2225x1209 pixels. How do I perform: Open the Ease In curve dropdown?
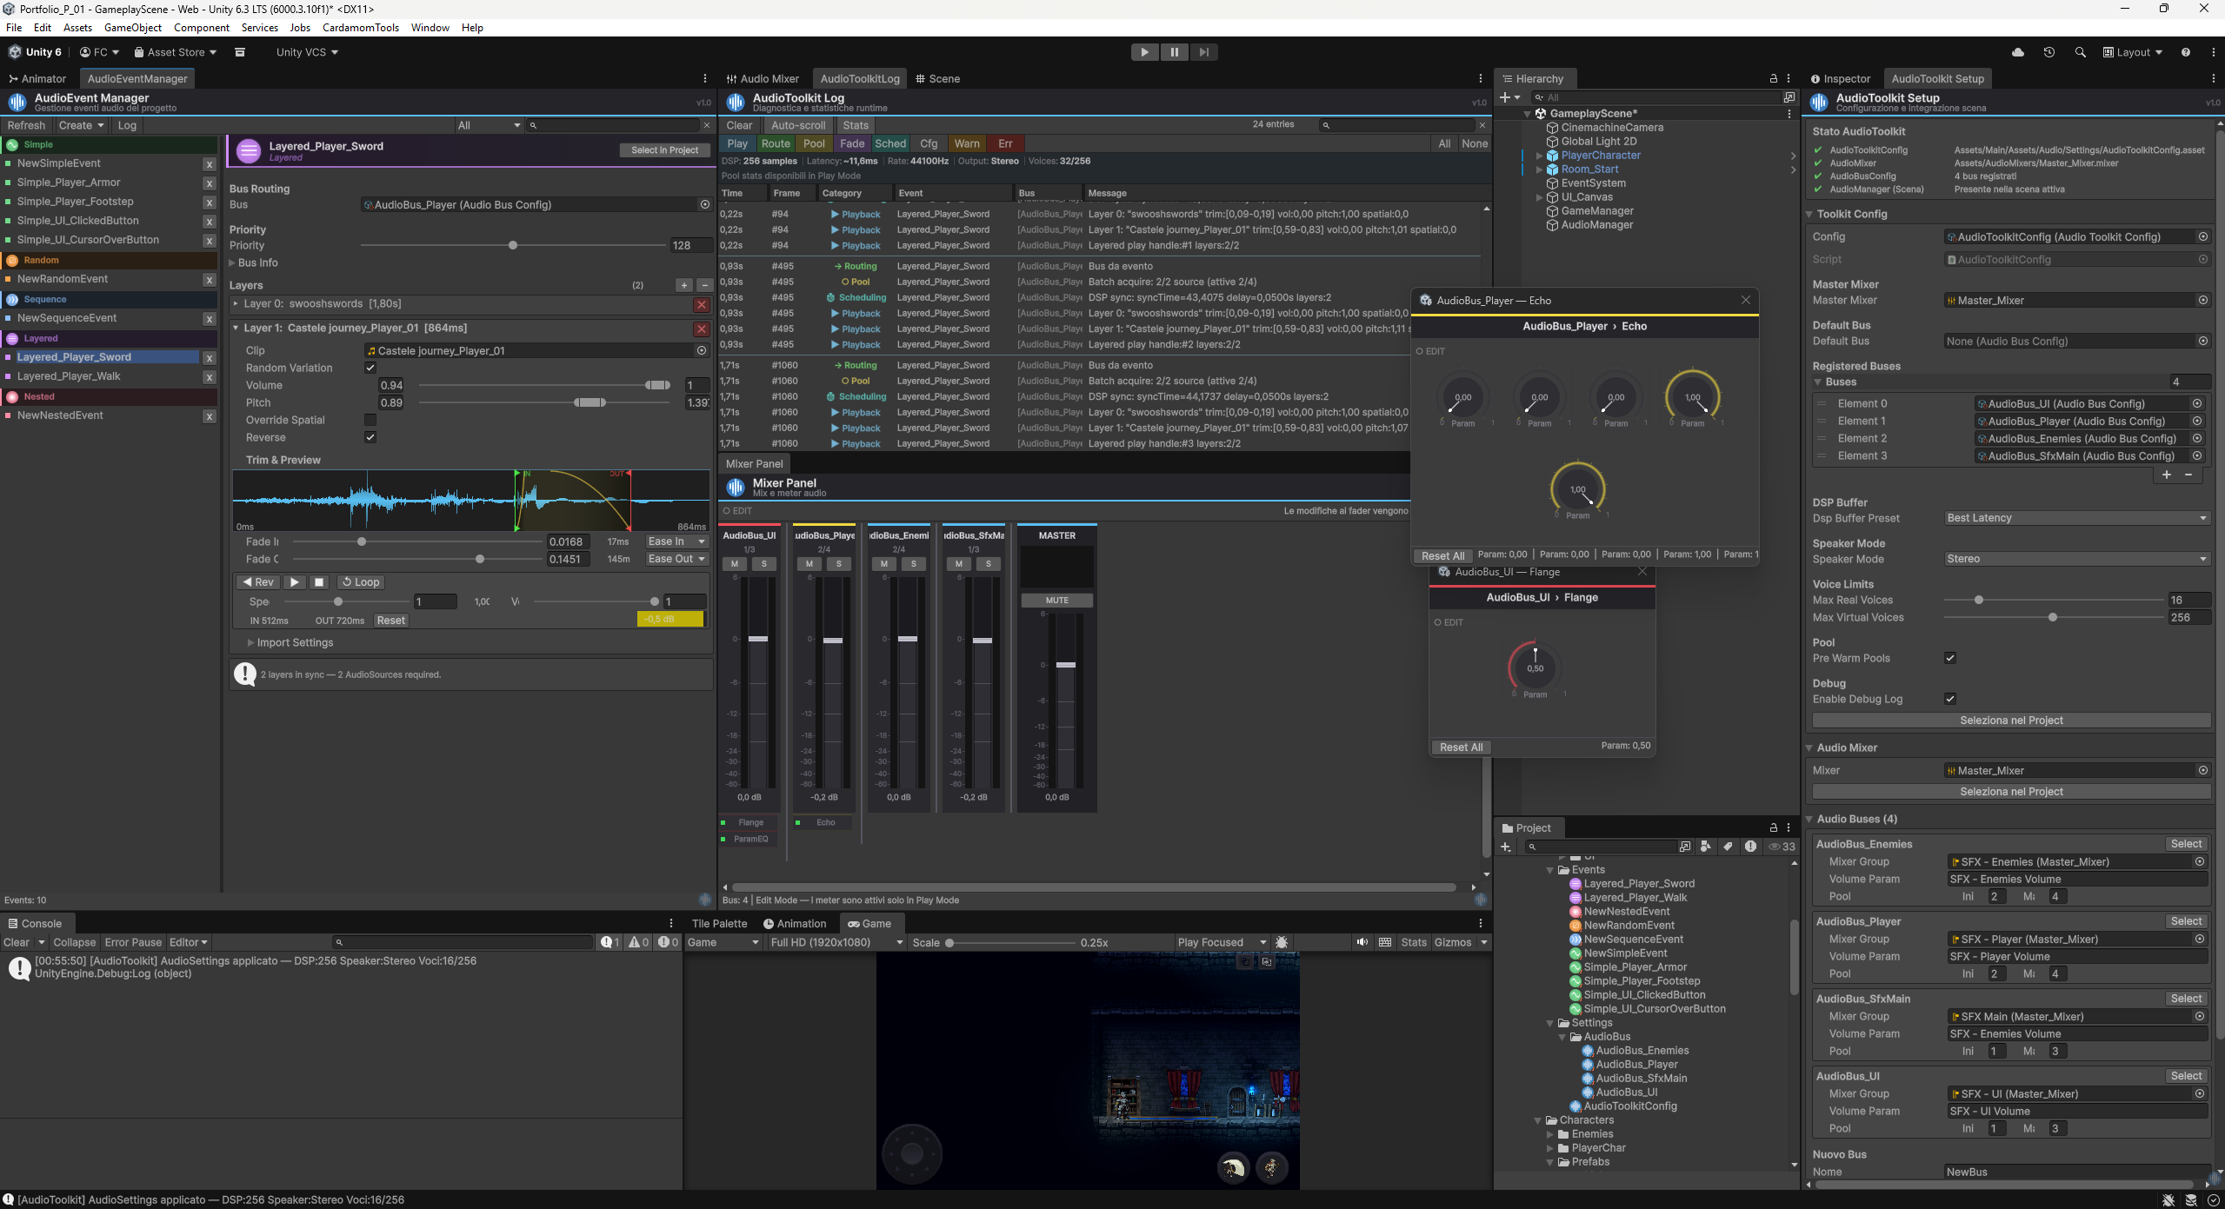(676, 541)
